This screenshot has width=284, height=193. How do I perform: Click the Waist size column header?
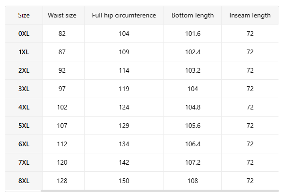62,15
